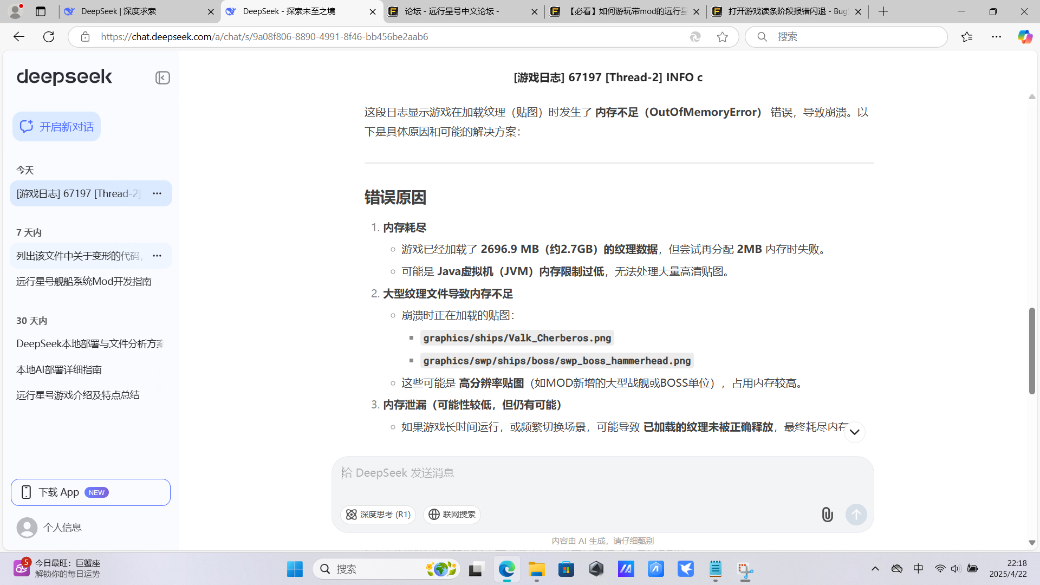The image size is (1040, 585).
Task: Collapse the DeepSeek sidebar
Action: pos(162,77)
